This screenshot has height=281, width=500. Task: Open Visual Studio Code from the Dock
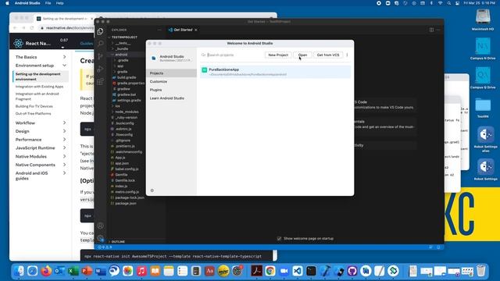297,271
